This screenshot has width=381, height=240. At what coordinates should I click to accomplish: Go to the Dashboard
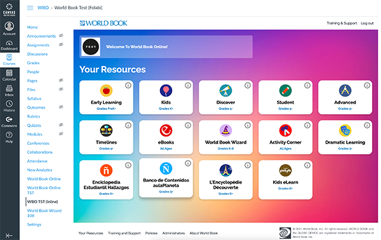[10, 46]
